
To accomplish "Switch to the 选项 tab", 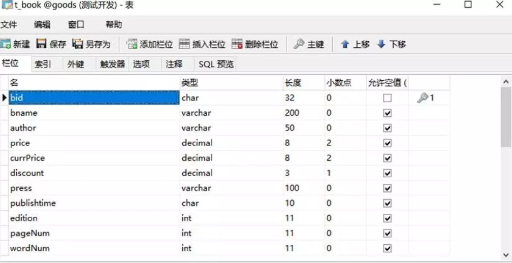I will coord(145,64).
